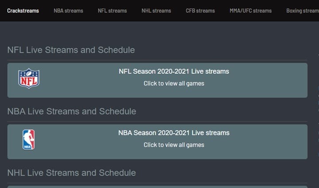Screen dimensions: 319x188
Task: Click the NBA logo icon
Action: 28,140
